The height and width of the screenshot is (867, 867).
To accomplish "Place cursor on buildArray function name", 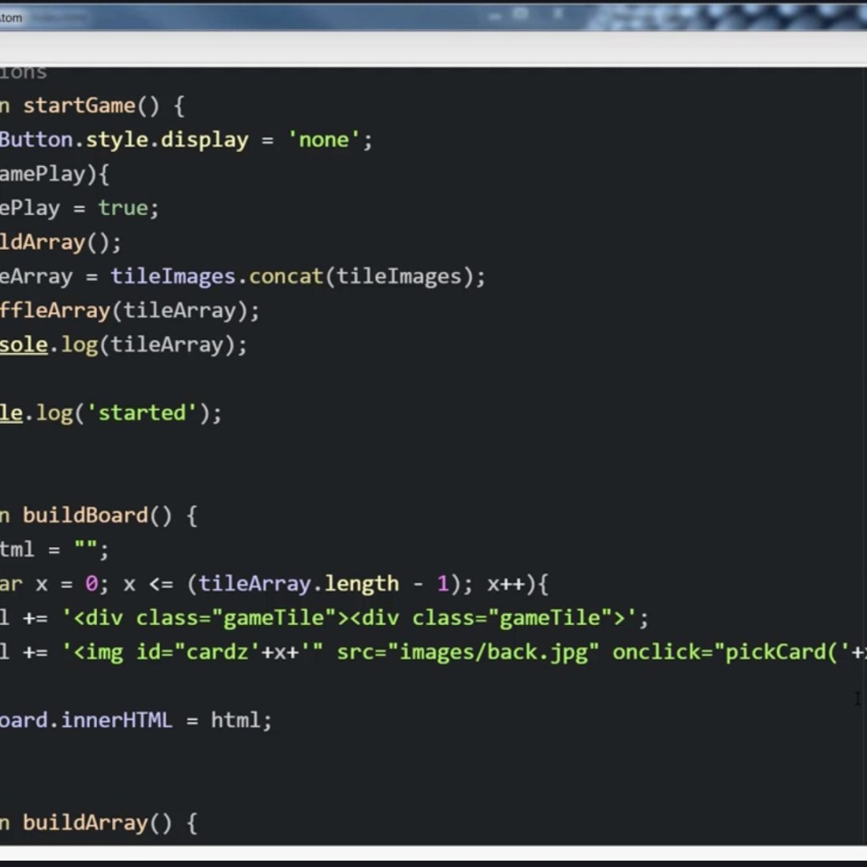I will click(85, 823).
